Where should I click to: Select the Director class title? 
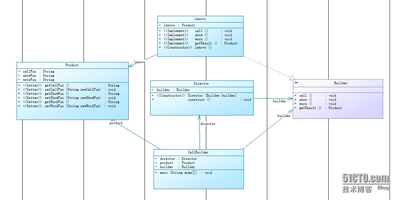coord(201,83)
